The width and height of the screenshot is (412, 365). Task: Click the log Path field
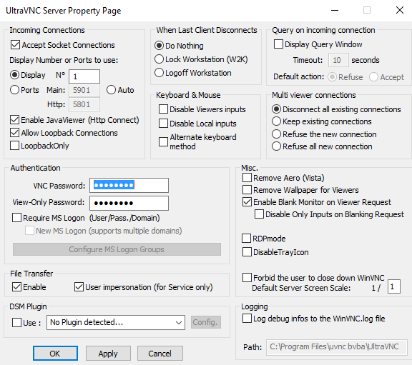pos(337,347)
